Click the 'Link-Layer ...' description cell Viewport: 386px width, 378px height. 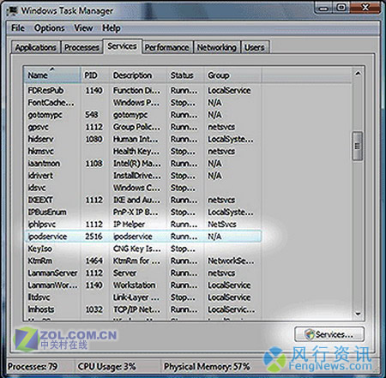[x=136, y=297]
